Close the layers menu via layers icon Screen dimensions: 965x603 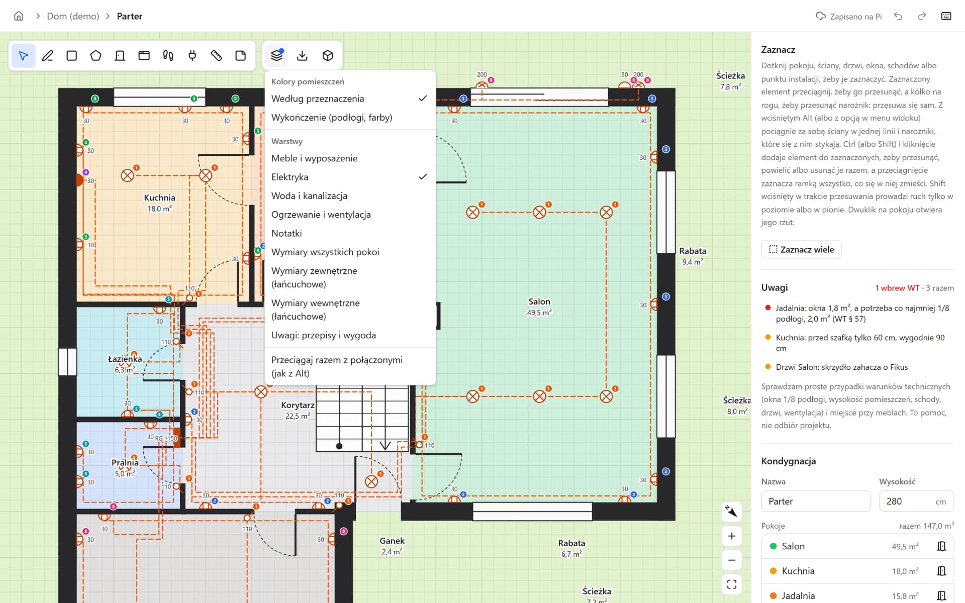(x=277, y=56)
